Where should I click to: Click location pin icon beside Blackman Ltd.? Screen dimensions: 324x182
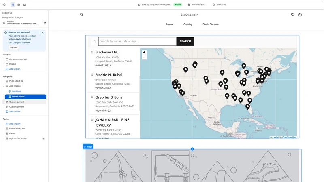coord(92,52)
